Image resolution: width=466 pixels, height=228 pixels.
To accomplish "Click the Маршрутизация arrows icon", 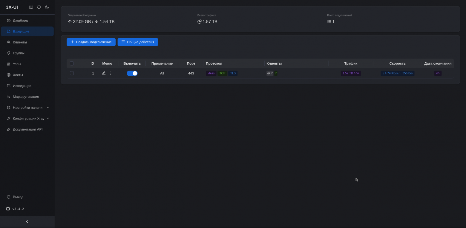I will point(9,97).
